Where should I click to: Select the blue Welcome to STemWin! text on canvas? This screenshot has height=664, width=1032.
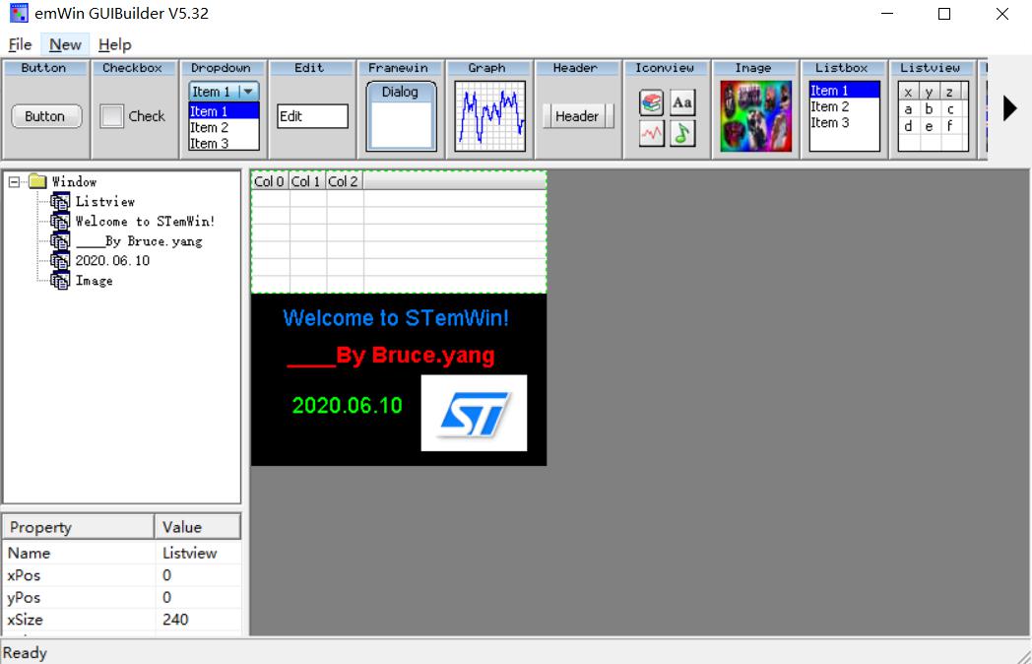396,318
